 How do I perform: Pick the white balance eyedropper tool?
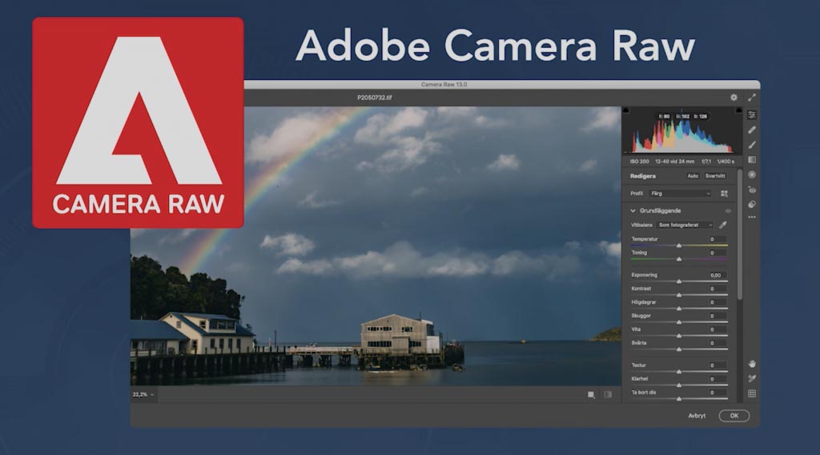[723, 226]
